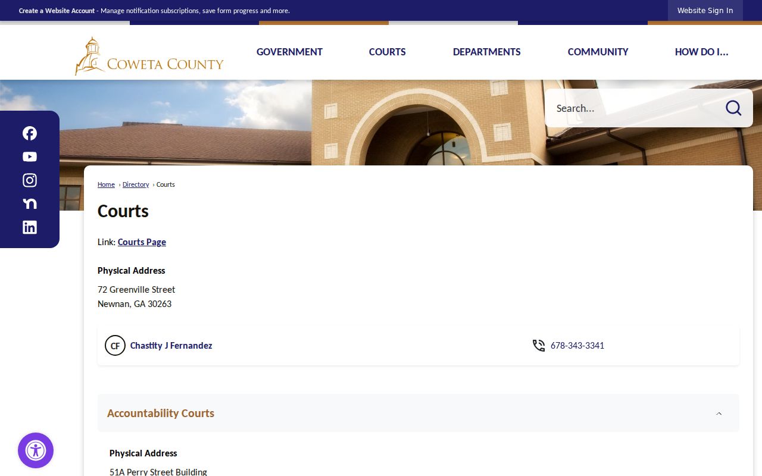This screenshot has height=476, width=762.
Task: Click the CF initials avatar
Action: 115,346
